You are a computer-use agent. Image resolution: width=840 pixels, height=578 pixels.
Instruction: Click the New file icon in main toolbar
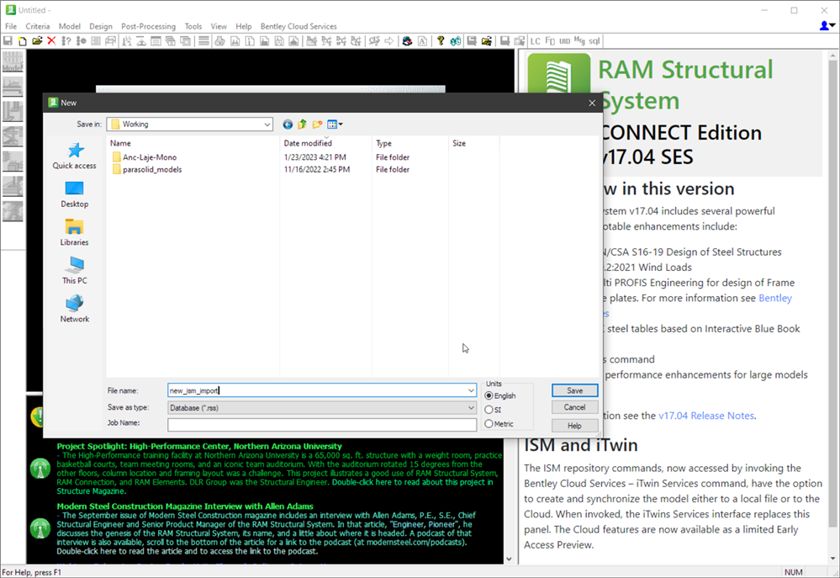coord(23,40)
